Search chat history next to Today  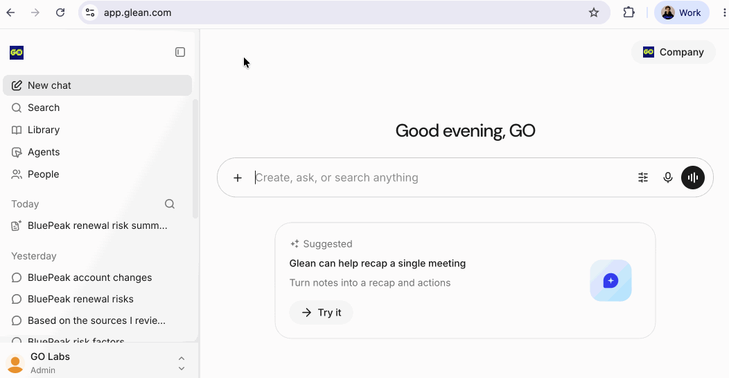tap(170, 204)
